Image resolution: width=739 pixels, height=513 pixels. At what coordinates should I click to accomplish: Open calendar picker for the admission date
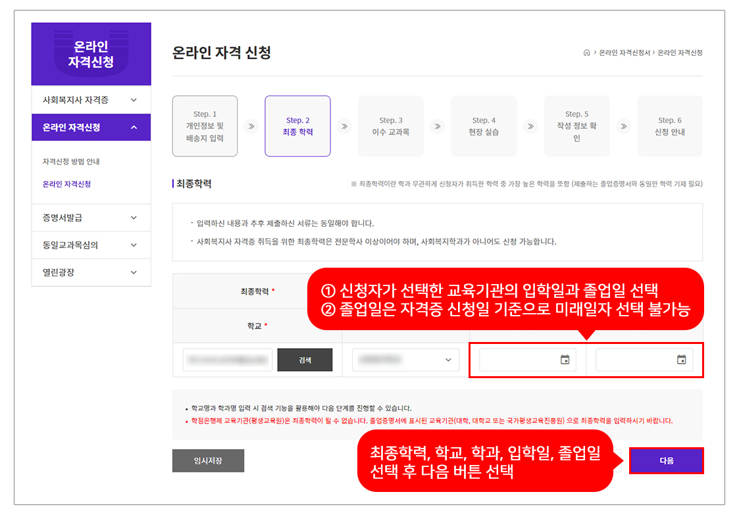565,360
